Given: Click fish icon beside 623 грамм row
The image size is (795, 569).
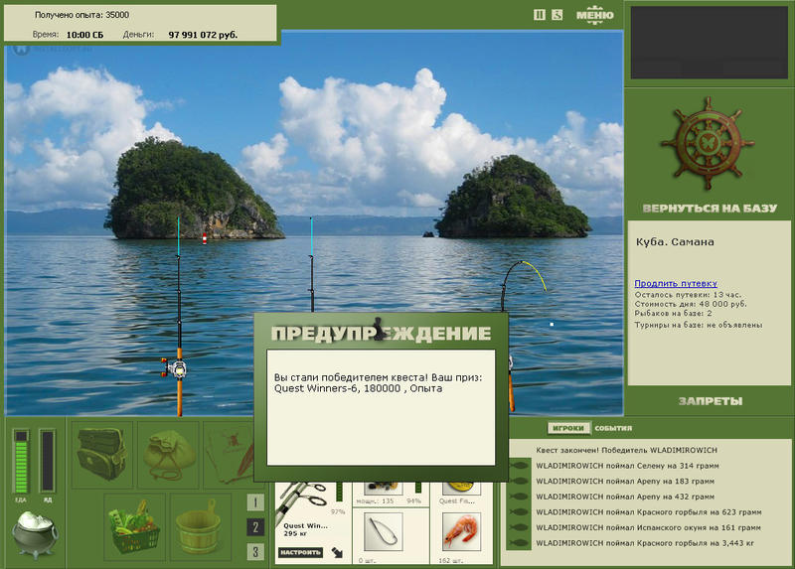Looking at the screenshot, I should click(x=519, y=511).
